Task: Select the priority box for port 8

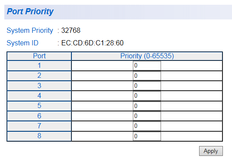Action: point(147,136)
